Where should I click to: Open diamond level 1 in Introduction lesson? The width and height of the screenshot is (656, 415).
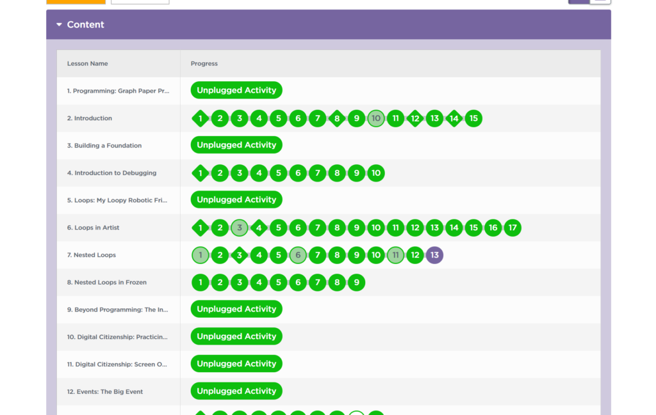(x=201, y=118)
